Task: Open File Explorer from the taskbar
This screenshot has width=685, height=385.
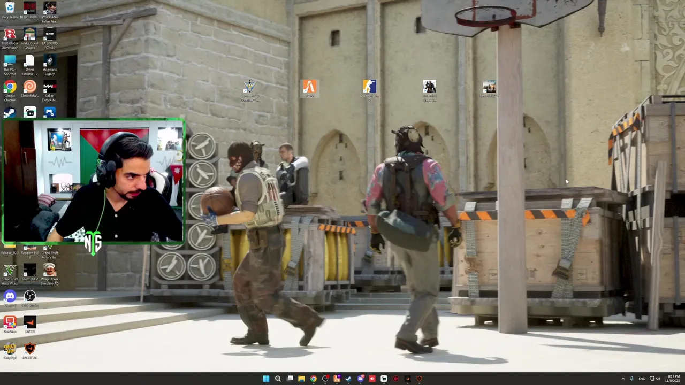Action: [301, 379]
